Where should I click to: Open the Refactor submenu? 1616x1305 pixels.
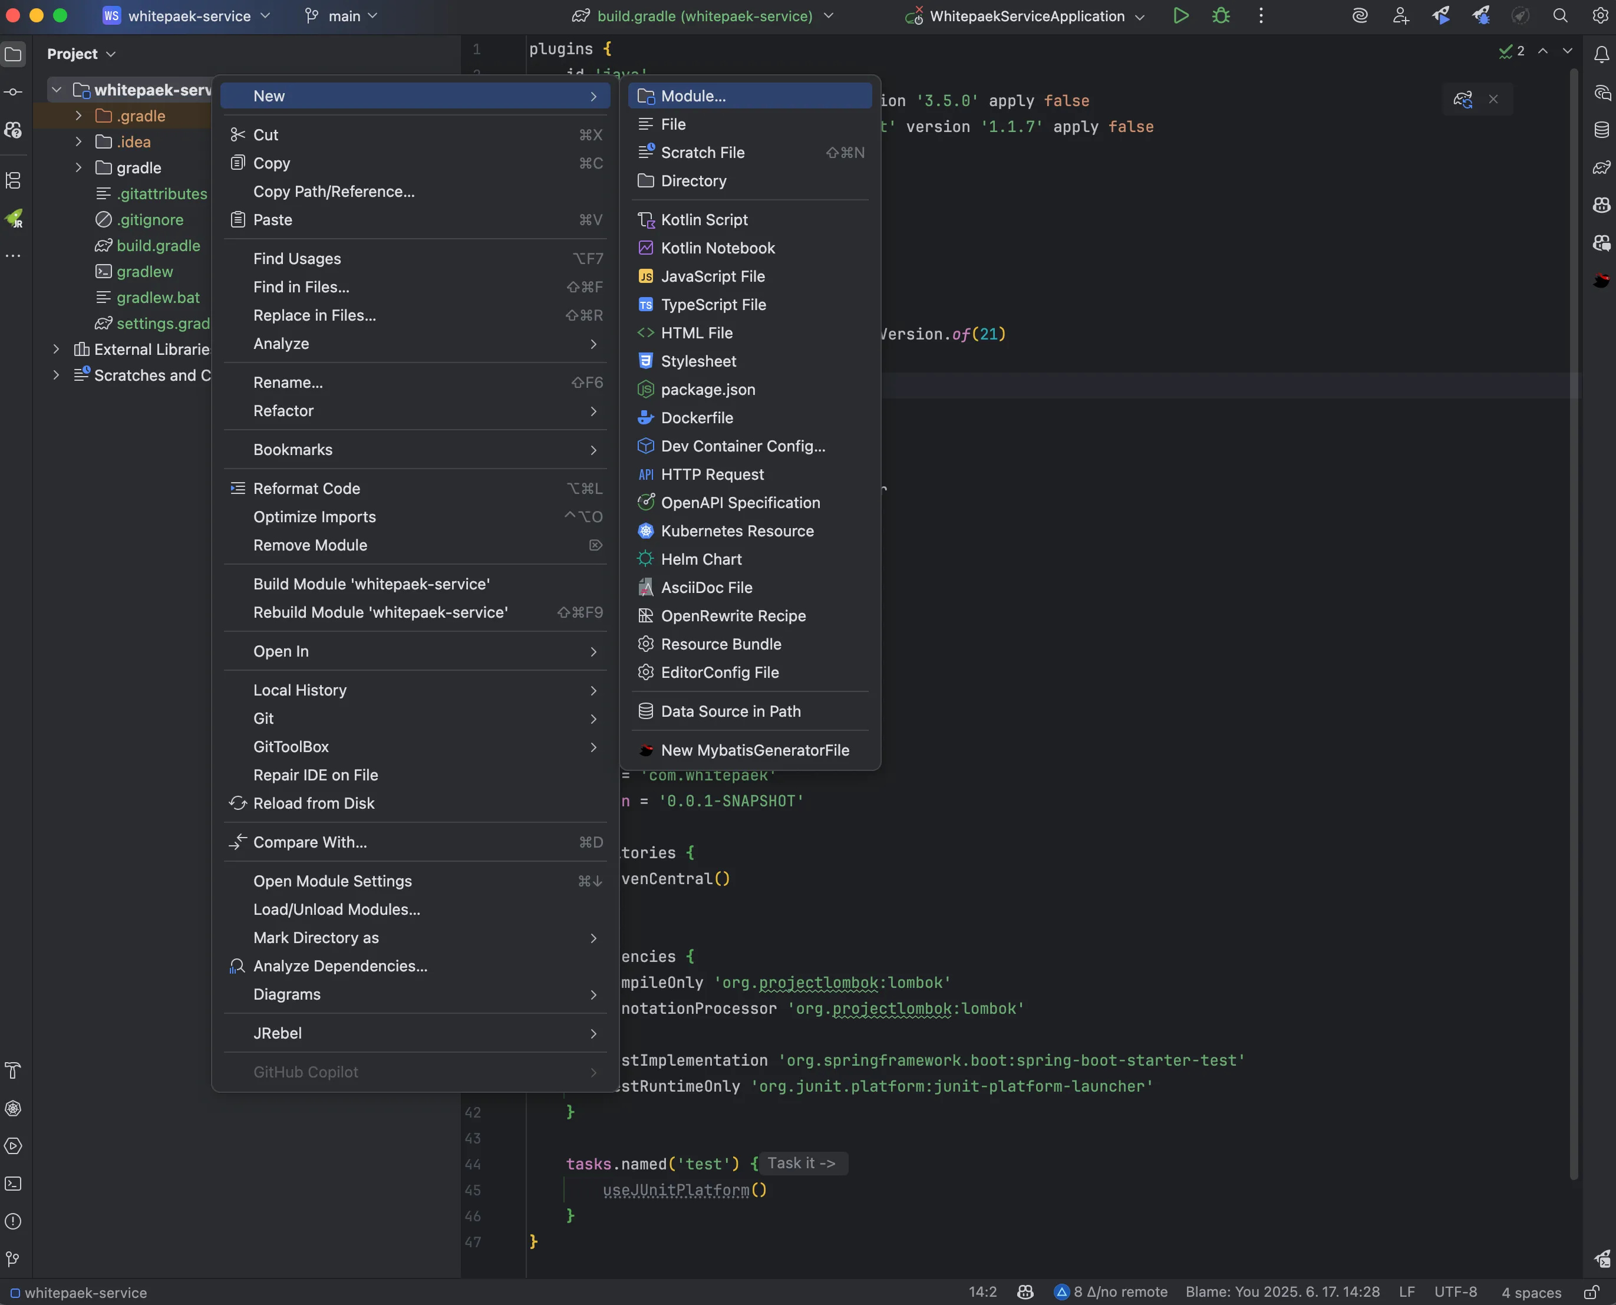[x=415, y=411]
